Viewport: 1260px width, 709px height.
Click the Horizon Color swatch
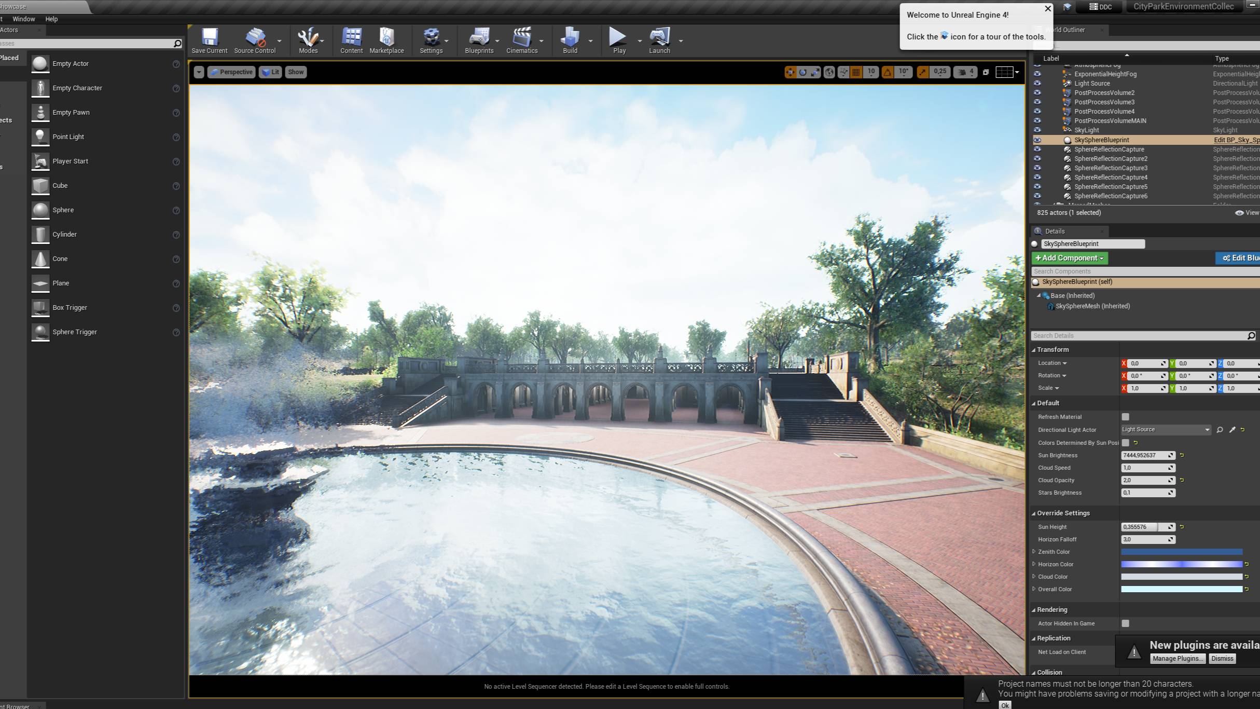point(1181,564)
